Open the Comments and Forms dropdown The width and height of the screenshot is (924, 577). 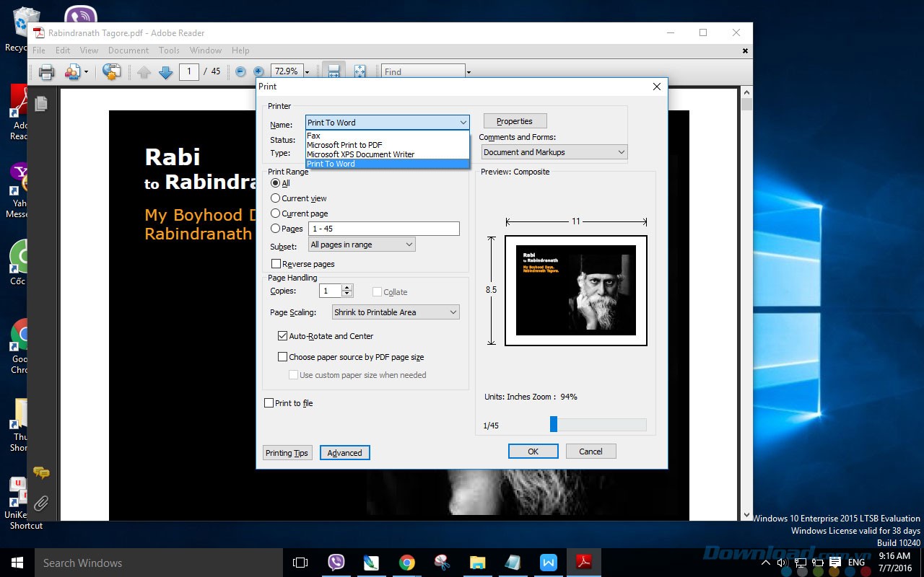[554, 152]
